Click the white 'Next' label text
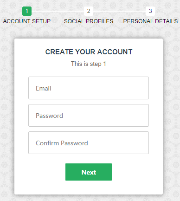The image size is (180, 201). click(89, 172)
